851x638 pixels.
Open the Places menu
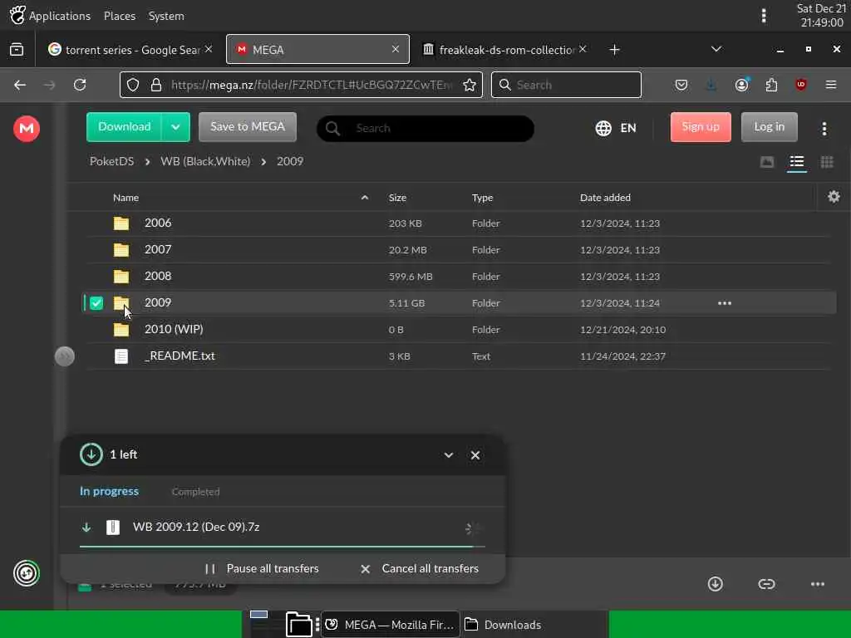120,16
